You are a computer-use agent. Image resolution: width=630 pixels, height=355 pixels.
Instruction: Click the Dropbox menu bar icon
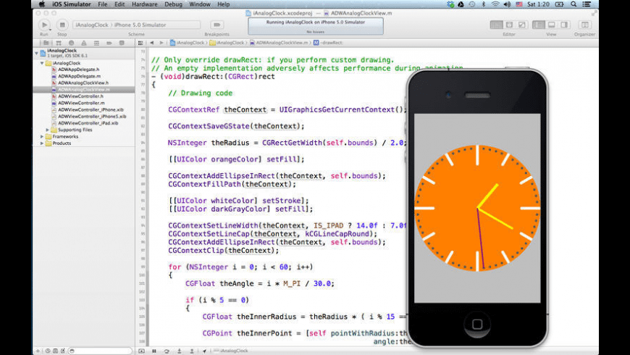coord(450,4)
